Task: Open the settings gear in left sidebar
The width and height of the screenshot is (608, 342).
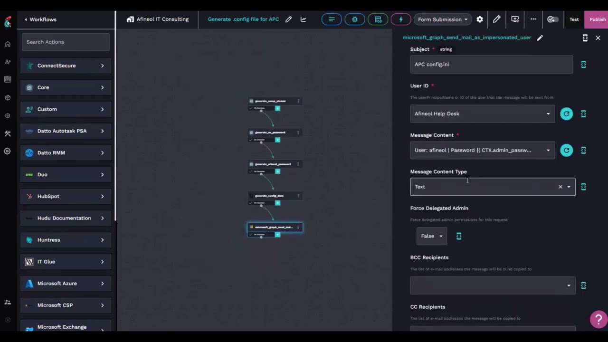Action: pyautogui.click(x=7, y=151)
